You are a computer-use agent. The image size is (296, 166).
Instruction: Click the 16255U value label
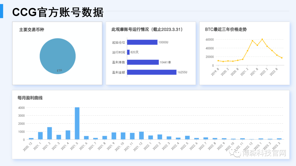point(182,72)
